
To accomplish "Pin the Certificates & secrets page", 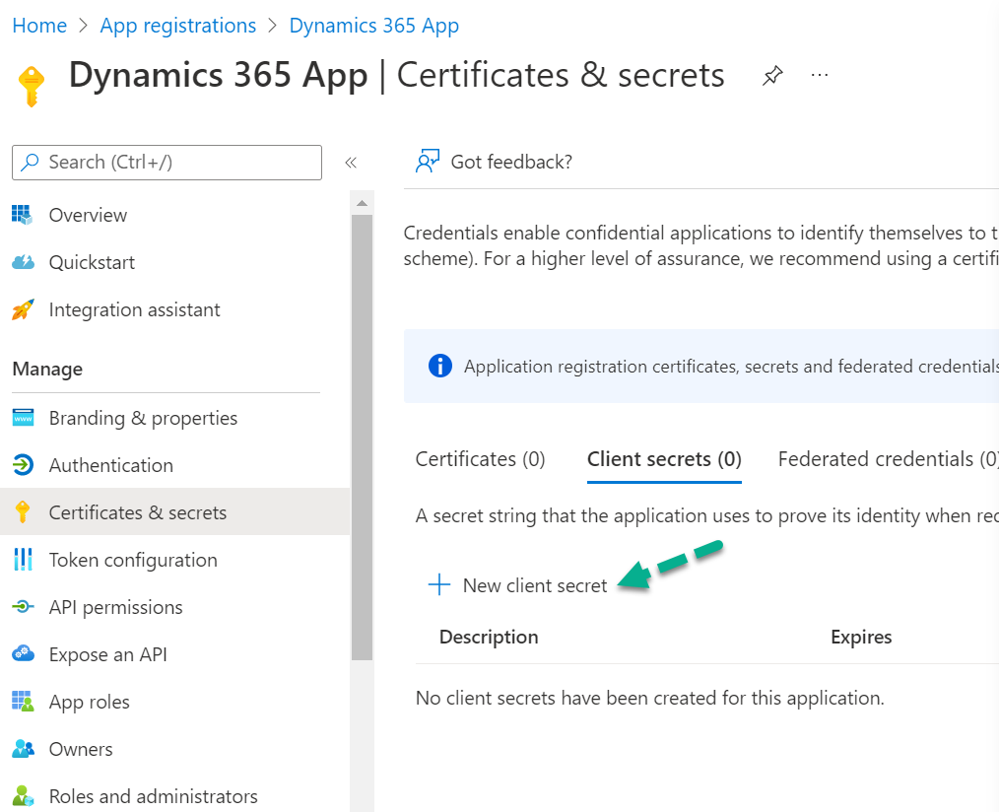I will click(772, 75).
